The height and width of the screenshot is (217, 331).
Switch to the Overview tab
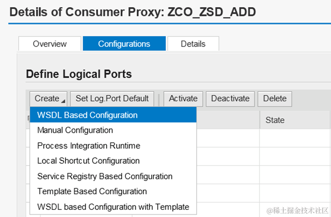tap(50, 44)
